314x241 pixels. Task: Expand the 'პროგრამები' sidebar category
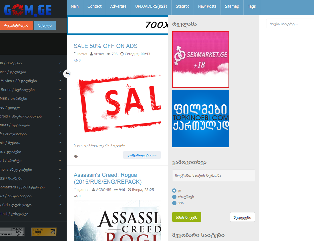60,134
